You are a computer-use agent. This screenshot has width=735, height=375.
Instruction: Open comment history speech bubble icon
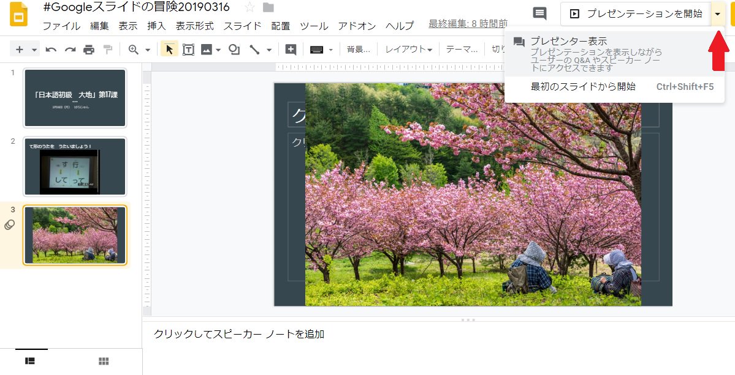tap(539, 13)
